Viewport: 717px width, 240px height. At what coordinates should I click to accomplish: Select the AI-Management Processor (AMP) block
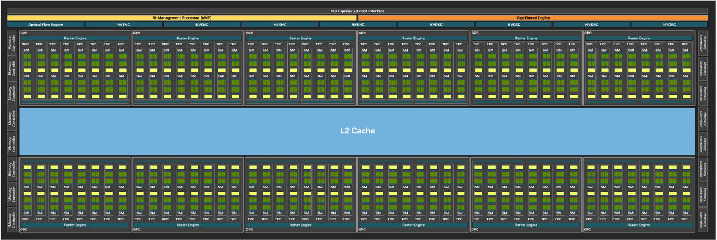pyautogui.click(x=182, y=18)
